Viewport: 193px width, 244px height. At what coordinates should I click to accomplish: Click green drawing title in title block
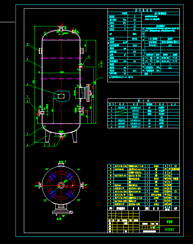[170, 222]
